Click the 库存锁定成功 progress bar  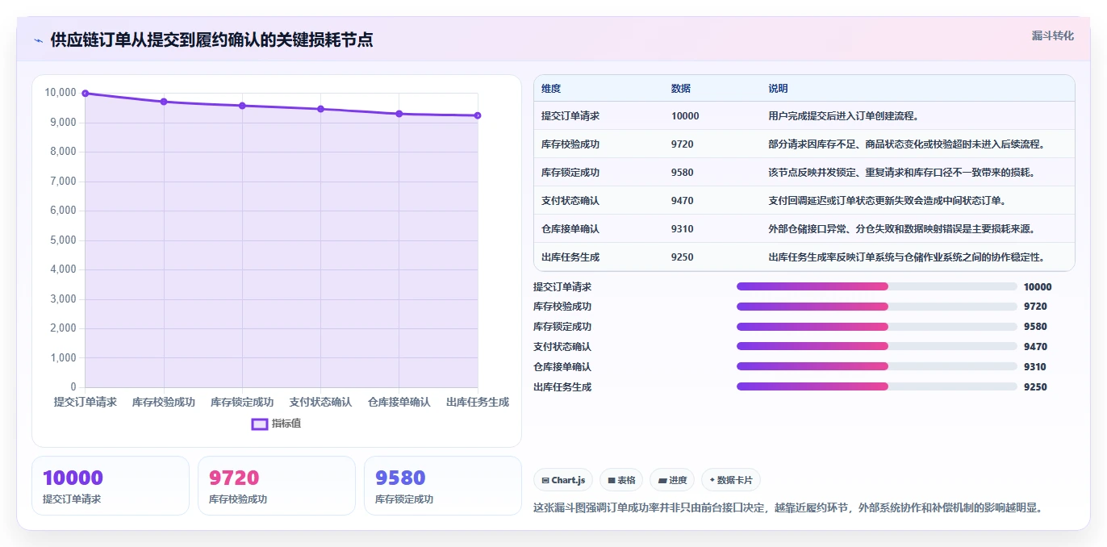pyautogui.click(x=877, y=327)
